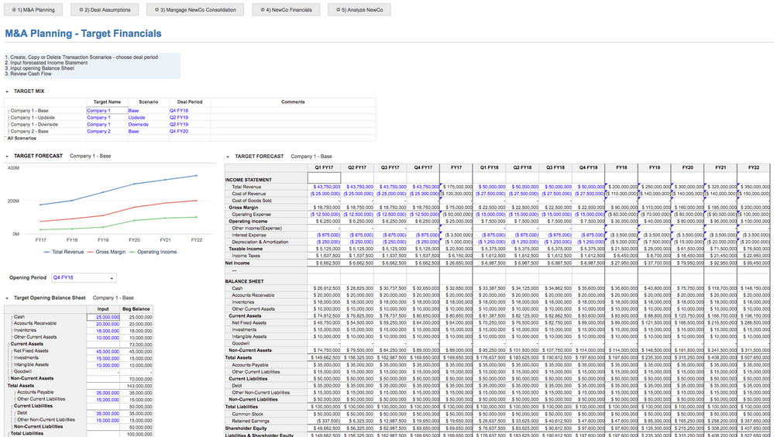The image size is (774, 437).
Task: Collapse the TARGET FORECAST table section
Action: (227, 157)
